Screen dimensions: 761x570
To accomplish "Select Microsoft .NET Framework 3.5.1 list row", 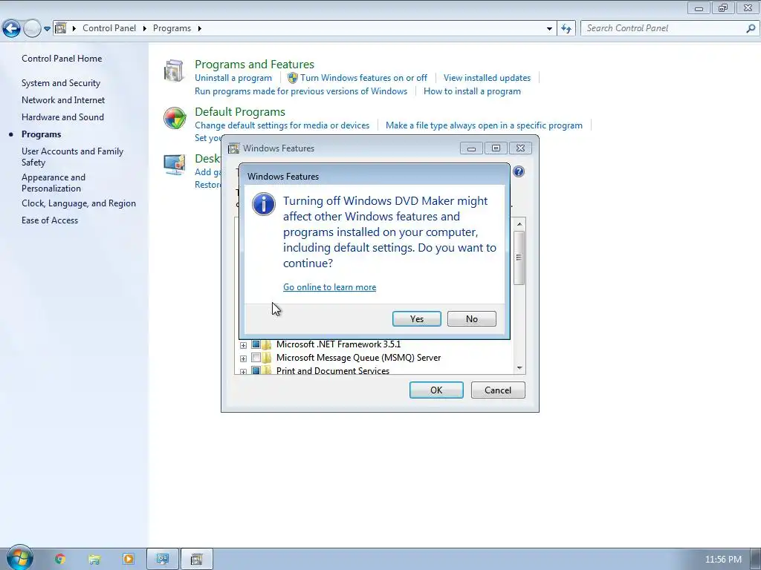I will tap(338, 344).
